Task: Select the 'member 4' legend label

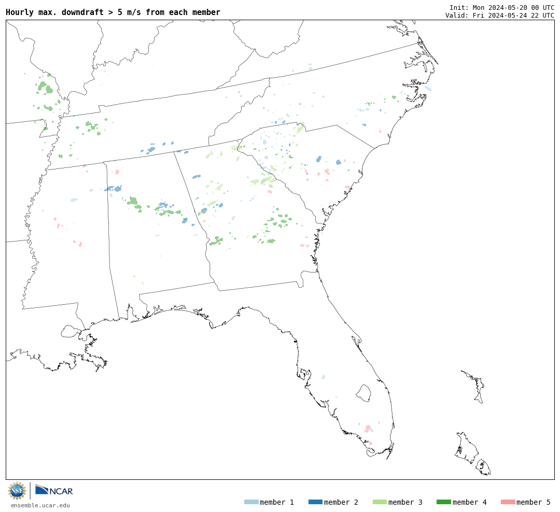Action: [469, 502]
